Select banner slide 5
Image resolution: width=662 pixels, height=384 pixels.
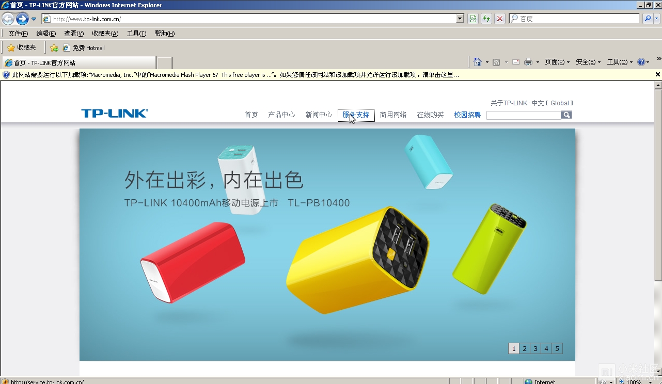point(557,348)
